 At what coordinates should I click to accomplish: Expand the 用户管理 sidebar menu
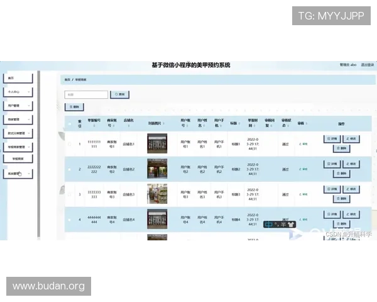[x=17, y=105]
